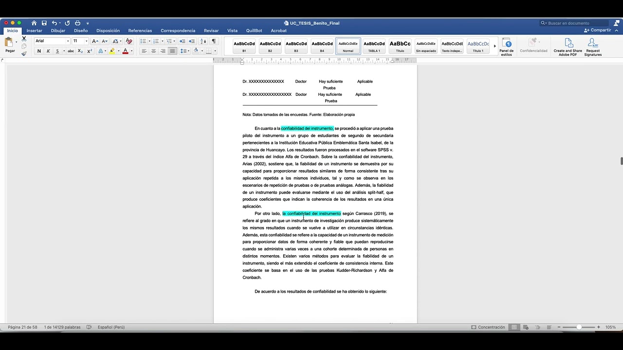
Task: Align text to the right
Action: (163, 51)
